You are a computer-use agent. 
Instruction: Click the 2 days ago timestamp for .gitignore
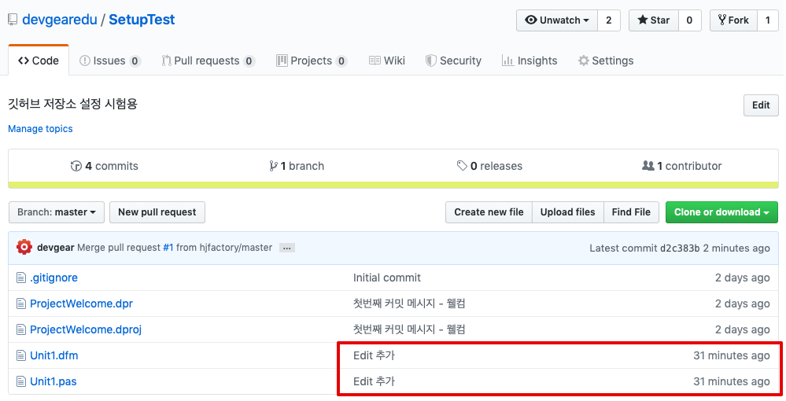(x=743, y=278)
